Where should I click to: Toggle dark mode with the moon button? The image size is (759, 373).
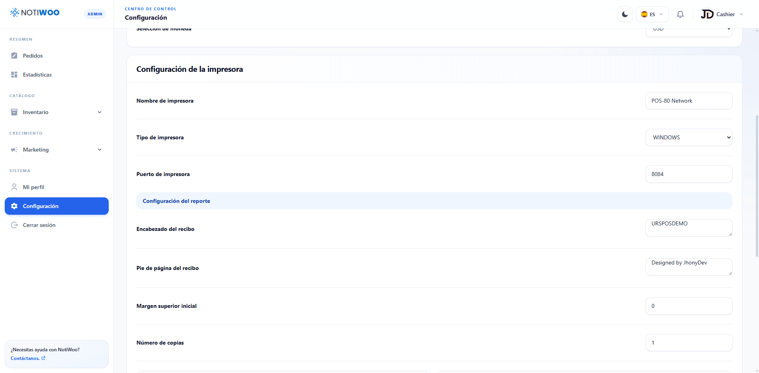(625, 14)
